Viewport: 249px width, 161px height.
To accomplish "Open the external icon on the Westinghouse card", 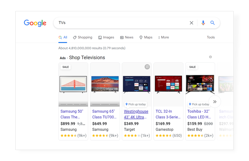I will coord(147,67).
